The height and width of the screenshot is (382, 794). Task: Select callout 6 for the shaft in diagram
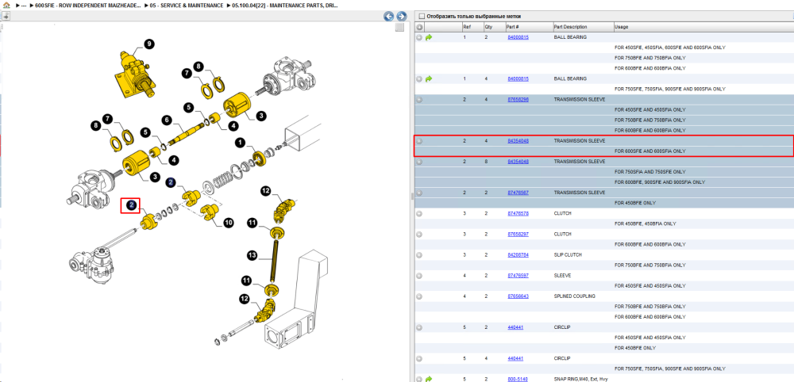tap(165, 120)
